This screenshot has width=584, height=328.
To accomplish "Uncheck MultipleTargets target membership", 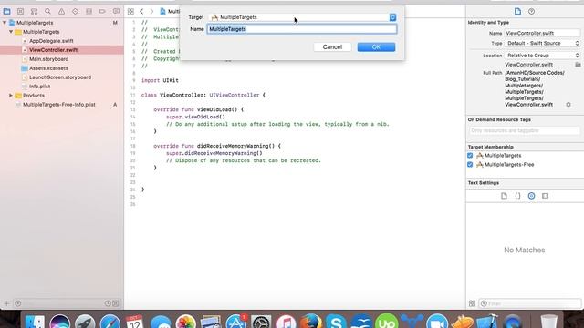I will 470,156.
